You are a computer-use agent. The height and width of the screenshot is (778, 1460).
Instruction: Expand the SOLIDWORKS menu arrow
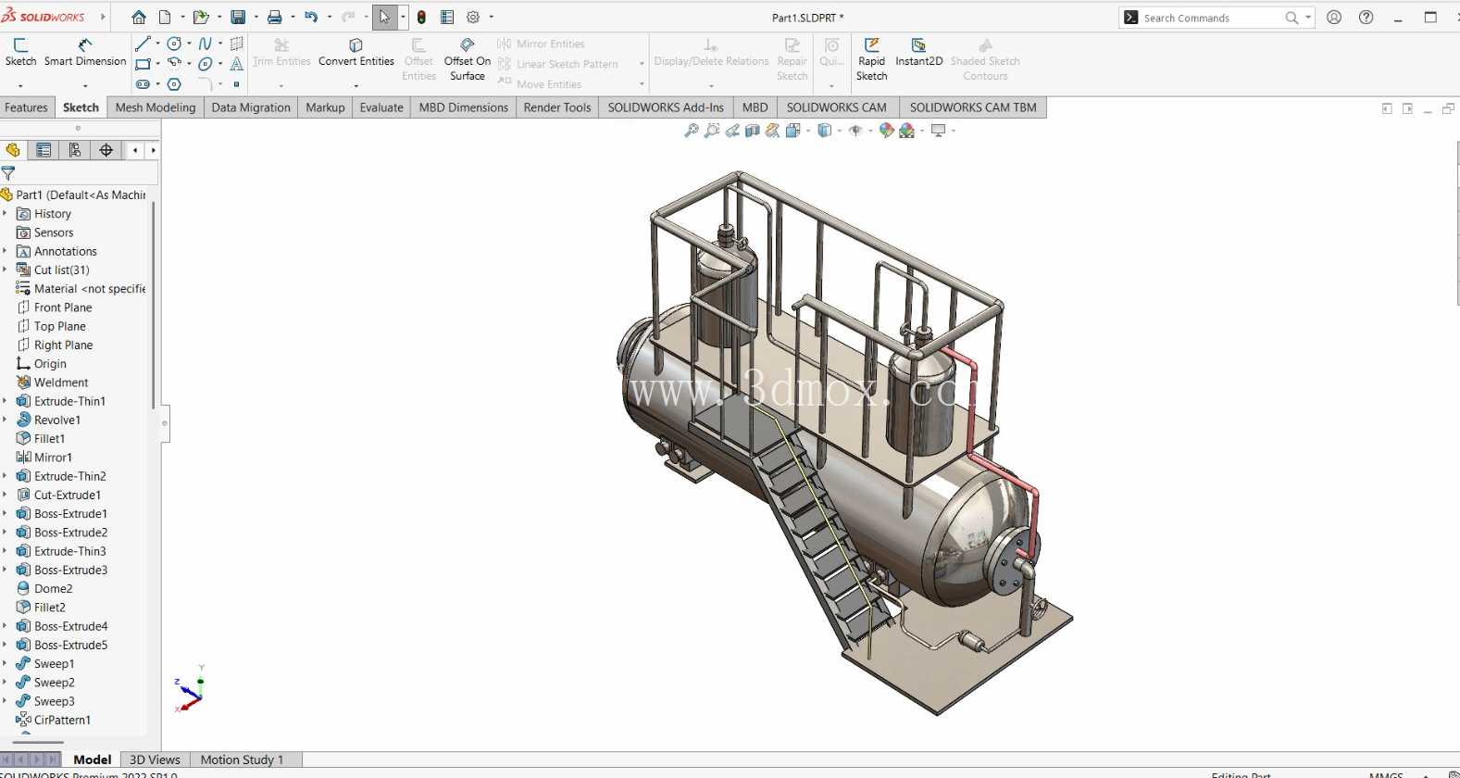(x=103, y=17)
